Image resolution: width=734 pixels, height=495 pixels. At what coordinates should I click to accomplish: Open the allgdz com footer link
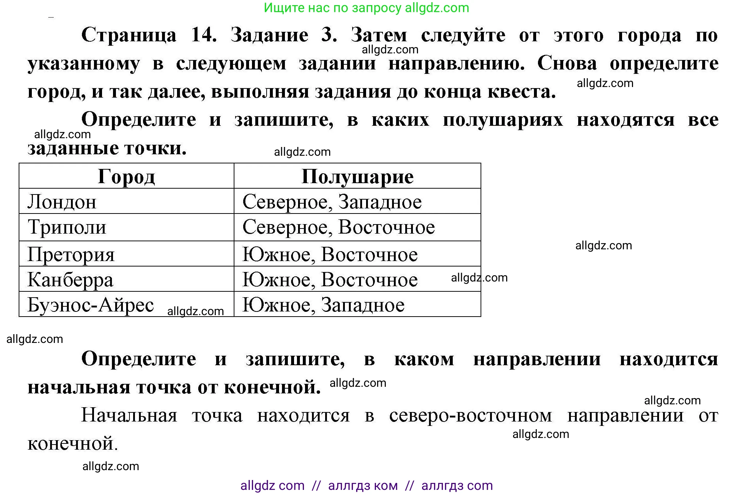(x=271, y=485)
